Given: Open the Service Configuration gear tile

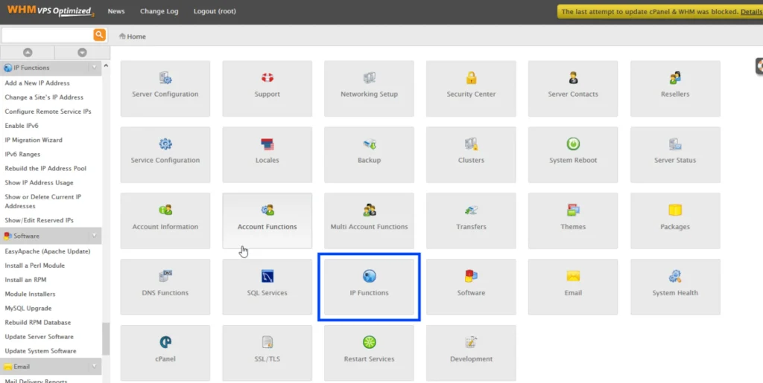Looking at the screenshot, I should (165, 155).
